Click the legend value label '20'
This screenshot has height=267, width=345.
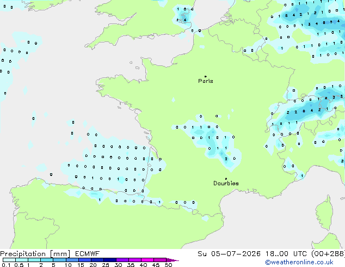[93, 265]
